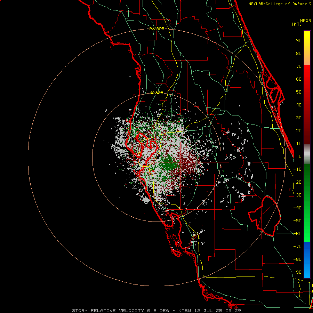Screen dimensions: 313x313
Task: Click the -90 value on the velocity scale
Action: [x=297, y=272]
